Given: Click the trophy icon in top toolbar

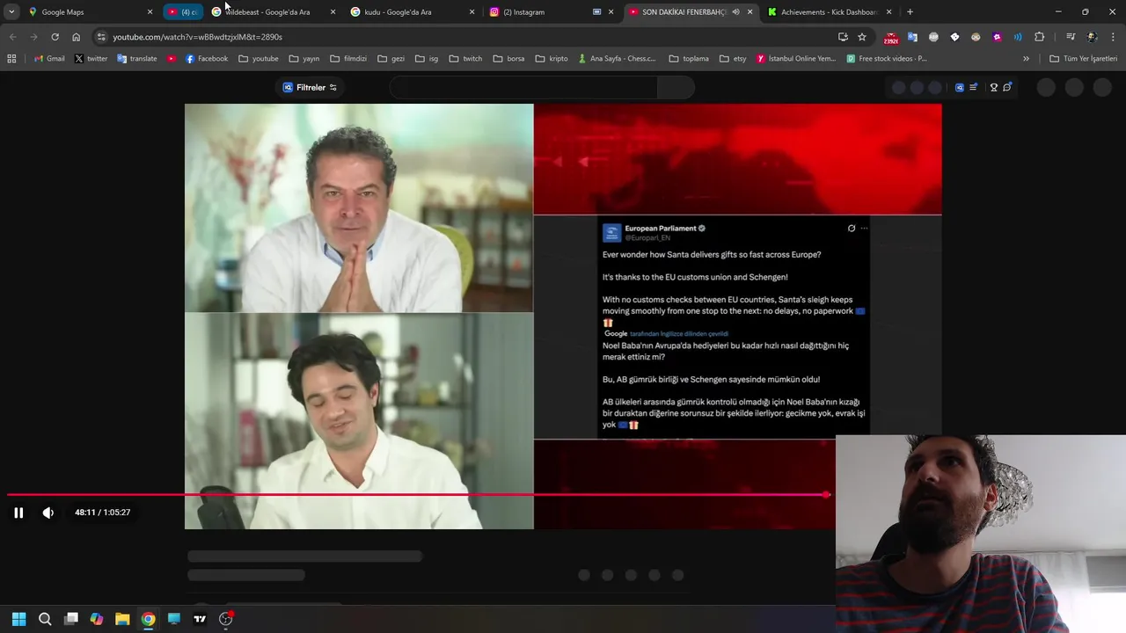Looking at the screenshot, I should click(x=994, y=87).
